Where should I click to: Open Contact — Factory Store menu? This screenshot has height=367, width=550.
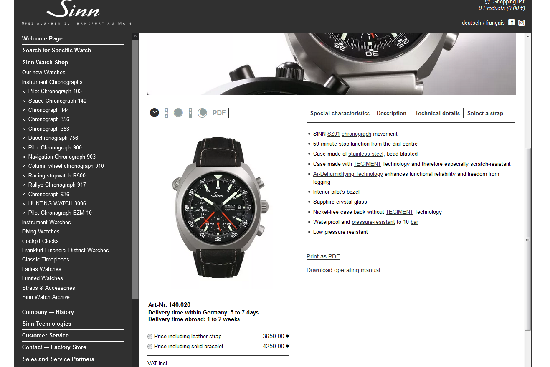click(54, 347)
